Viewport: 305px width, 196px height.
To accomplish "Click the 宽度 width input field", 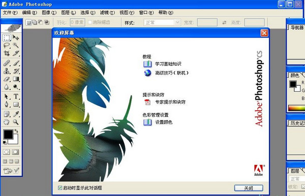I will pyautogui.click(x=207, y=22).
